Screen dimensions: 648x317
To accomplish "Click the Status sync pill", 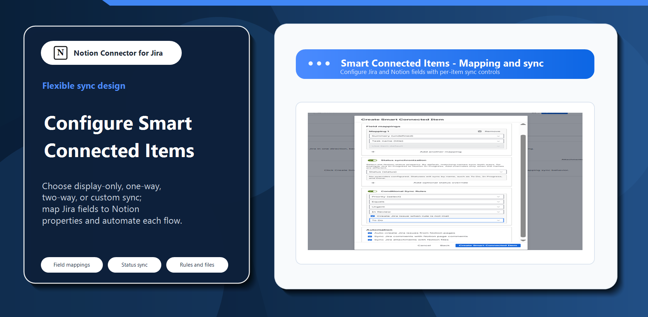I will point(135,265).
